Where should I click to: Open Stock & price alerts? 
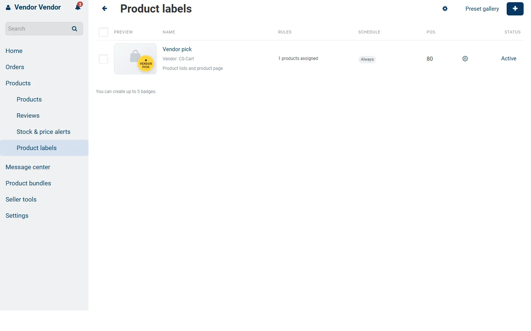coord(44,132)
